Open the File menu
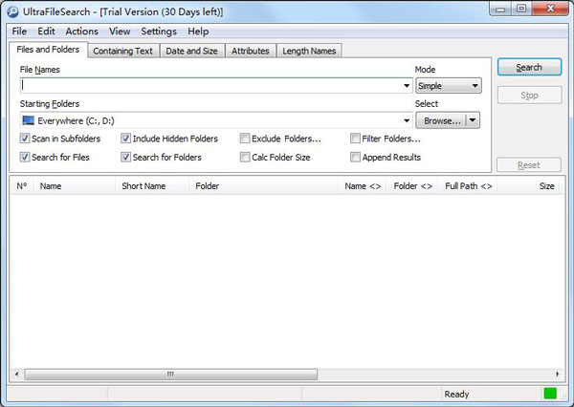The image size is (574, 407). pyautogui.click(x=19, y=32)
